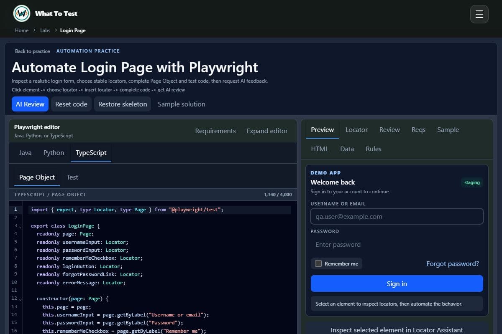Image resolution: width=502 pixels, height=334 pixels.
Task: Click the Enter password field
Action: point(397,244)
